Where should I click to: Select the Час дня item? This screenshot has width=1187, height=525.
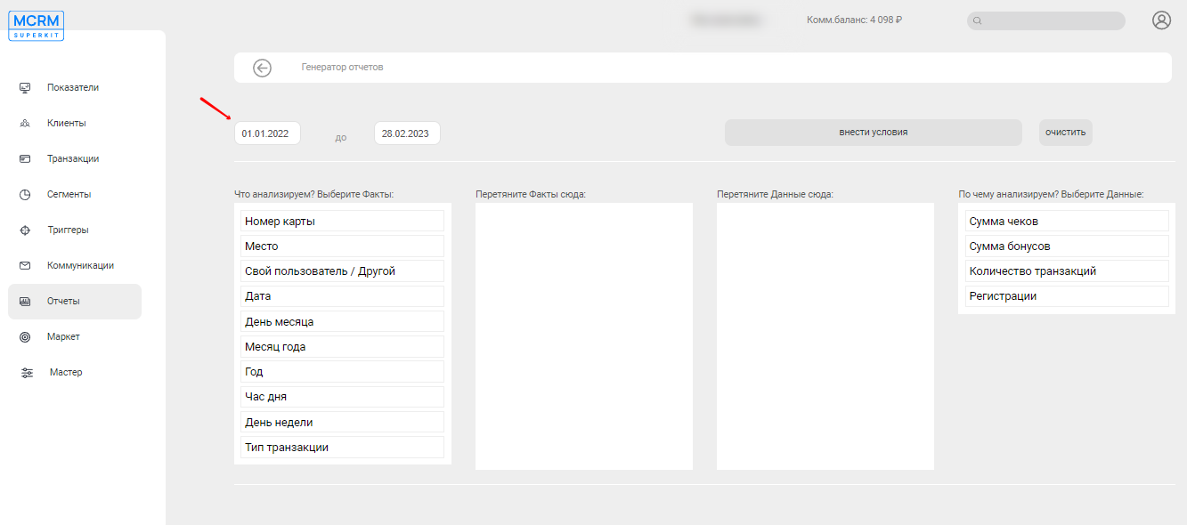tap(342, 397)
